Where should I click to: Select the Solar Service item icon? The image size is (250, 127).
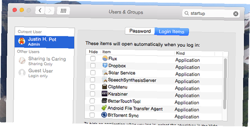(x=105, y=72)
